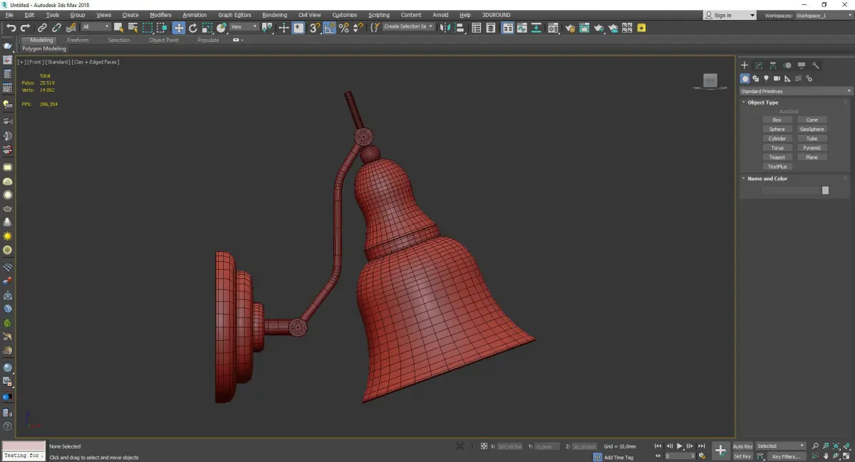The image size is (855, 462).
Task: Create a Teapot primitive
Action: pyautogui.click(x=777, y=157)
